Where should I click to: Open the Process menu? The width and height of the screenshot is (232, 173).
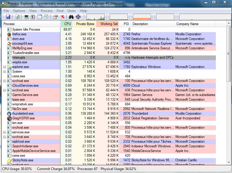click(47, 11)
